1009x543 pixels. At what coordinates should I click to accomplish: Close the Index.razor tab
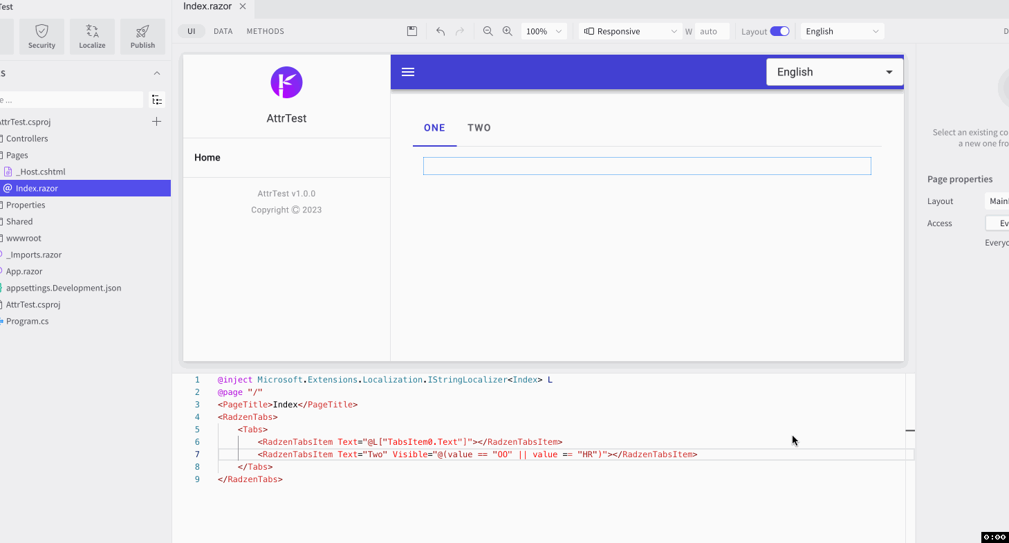point(243,6)
